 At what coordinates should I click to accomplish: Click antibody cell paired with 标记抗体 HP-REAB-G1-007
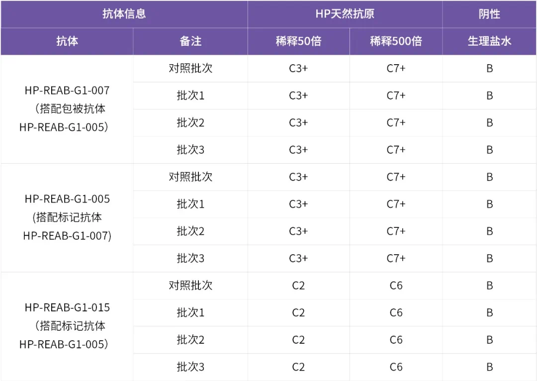click(67, 217)
